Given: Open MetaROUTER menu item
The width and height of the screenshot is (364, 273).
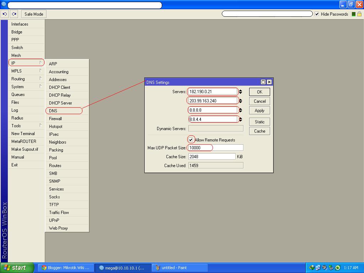Looking at the screenshot, I should pos(26,141).
